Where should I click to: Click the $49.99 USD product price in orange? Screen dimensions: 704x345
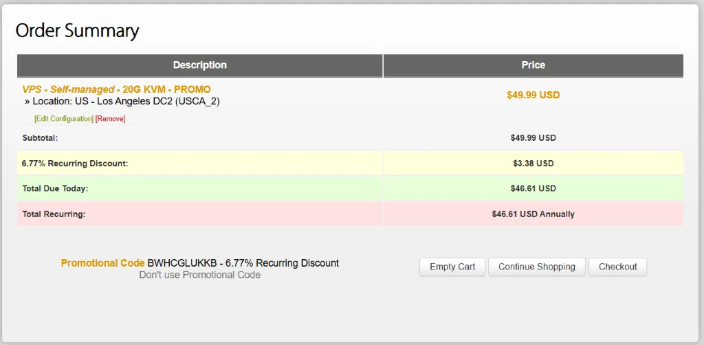coord(533,95)
